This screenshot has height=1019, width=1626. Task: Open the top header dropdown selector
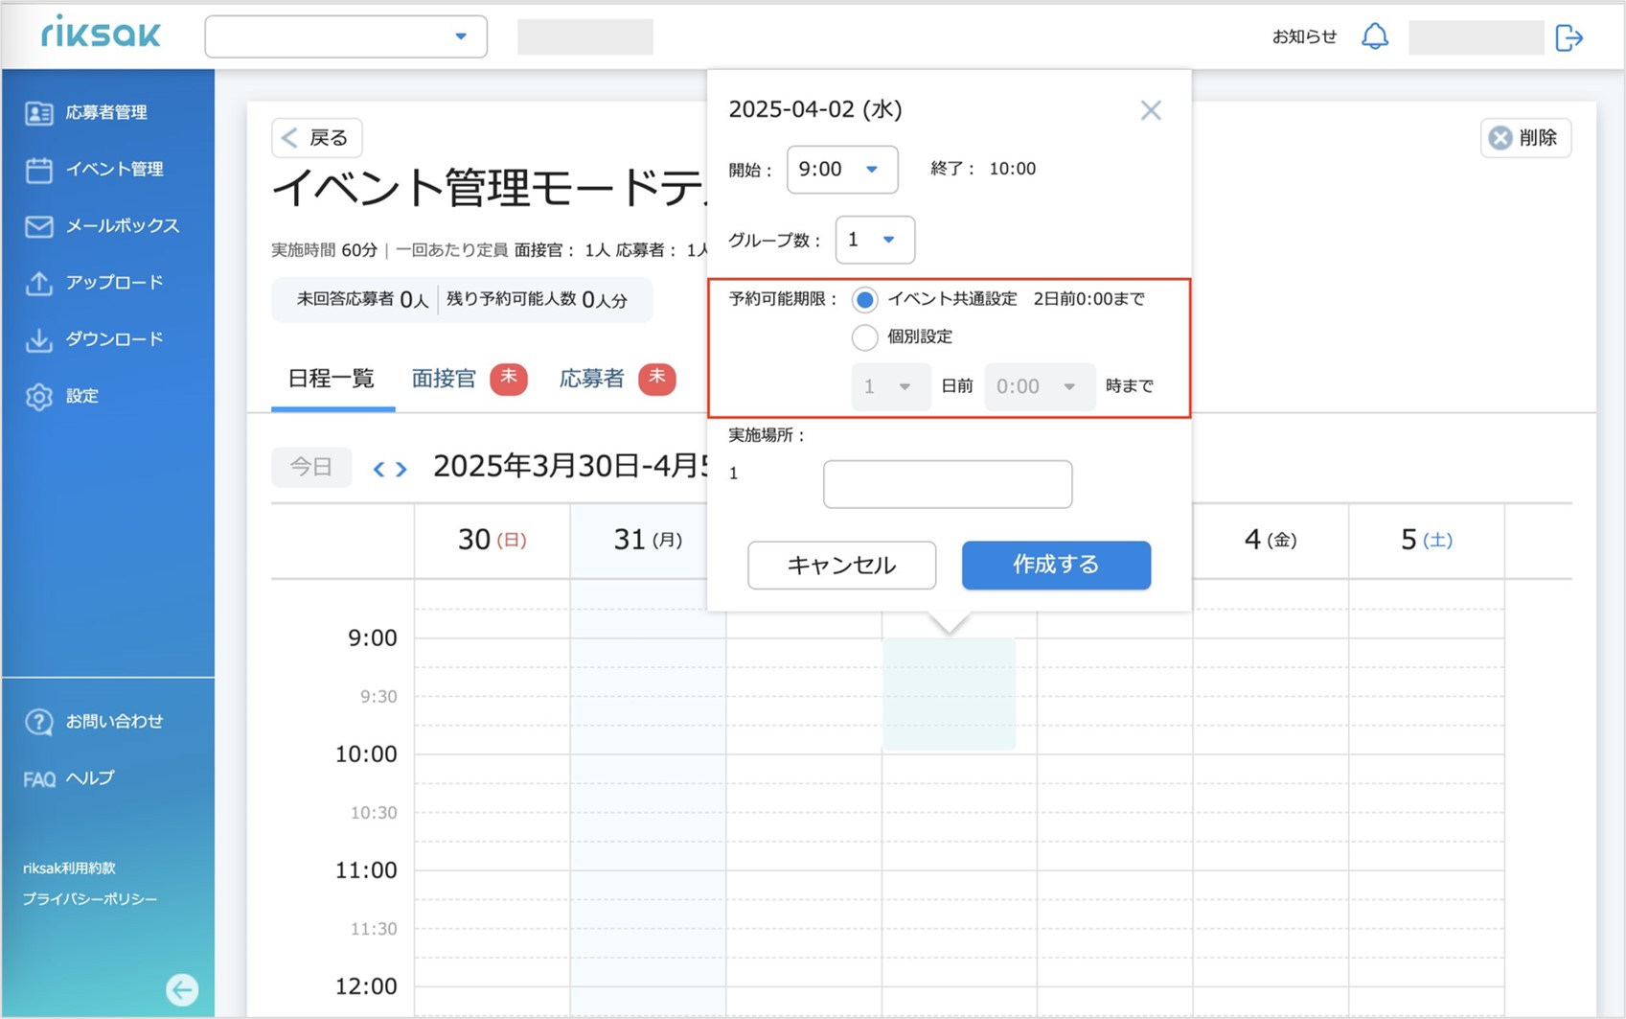(x=346, y=36)
